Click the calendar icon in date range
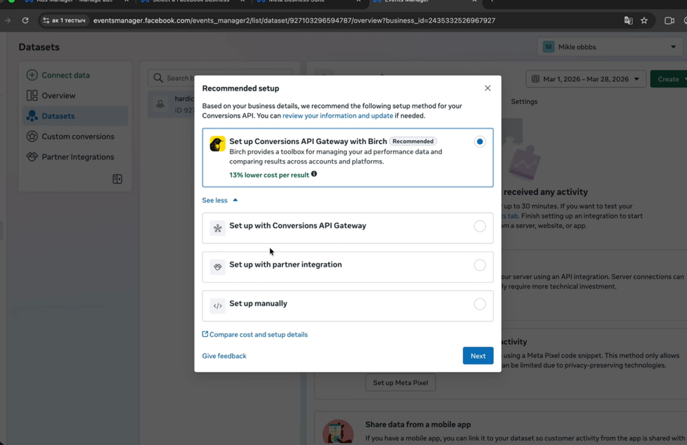 [535, 79]
